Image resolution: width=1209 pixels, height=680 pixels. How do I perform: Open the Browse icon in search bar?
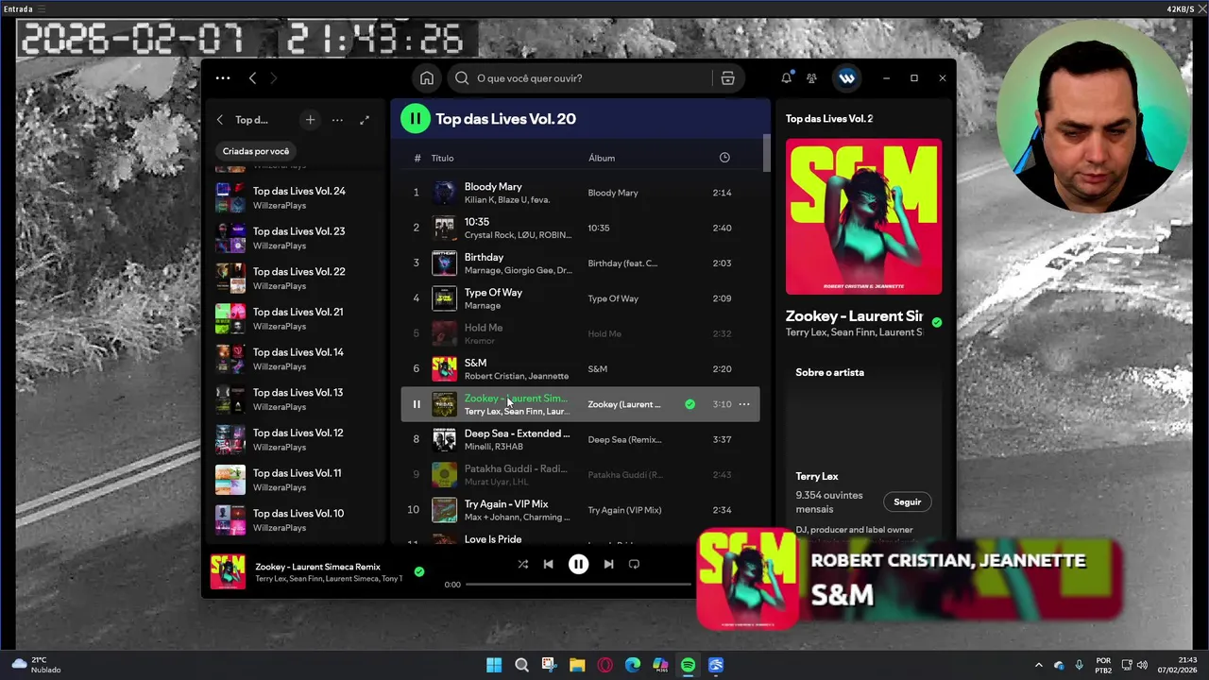click(727, 78)
